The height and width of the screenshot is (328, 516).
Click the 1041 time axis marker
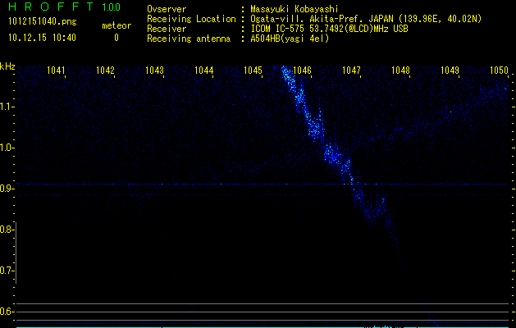coord(56,71)
